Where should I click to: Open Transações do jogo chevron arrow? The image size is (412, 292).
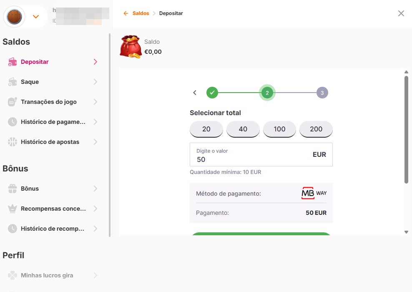point(95,102)
